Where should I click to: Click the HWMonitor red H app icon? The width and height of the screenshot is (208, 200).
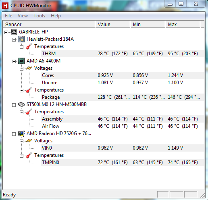5,6
